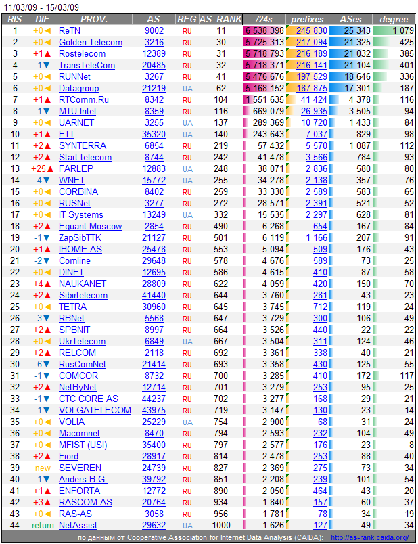The image size is (418, 544).
Task: Select the 6 538 398 /24s cell
Action: pyautogui.click(x=264, y=31)
